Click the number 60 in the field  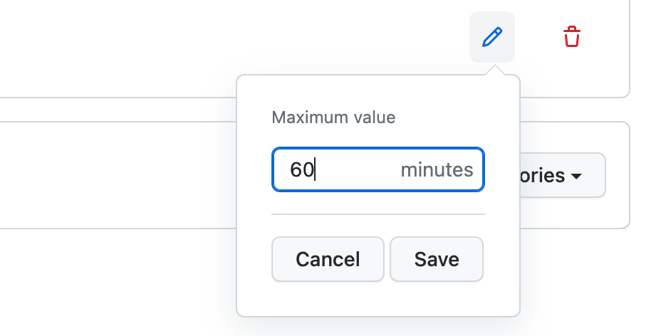(x=301, y=170)
